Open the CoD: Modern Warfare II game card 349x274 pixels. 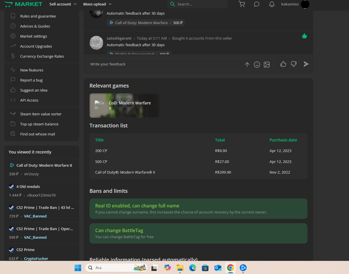click(x=124, y=105)
